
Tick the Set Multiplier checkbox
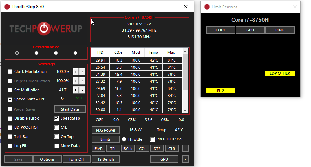[10, 90]
